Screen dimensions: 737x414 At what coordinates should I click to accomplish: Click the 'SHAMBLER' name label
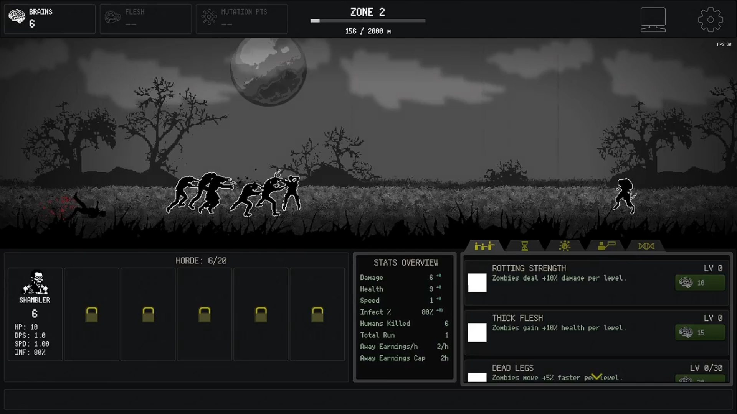pyautogui.click(x=35, y=300)
